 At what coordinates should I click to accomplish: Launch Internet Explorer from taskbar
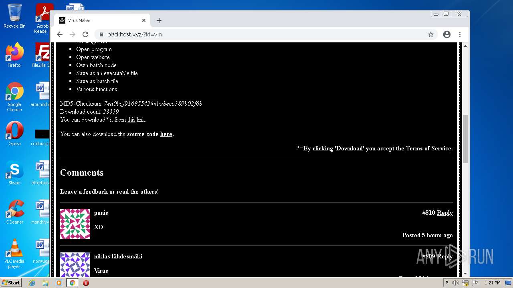[x=32, y=283]
